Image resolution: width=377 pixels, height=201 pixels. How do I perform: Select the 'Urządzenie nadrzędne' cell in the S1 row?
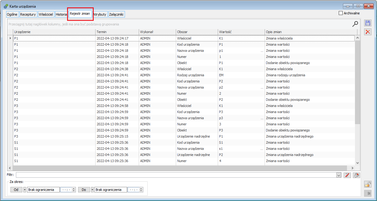[x=197, y=155]
